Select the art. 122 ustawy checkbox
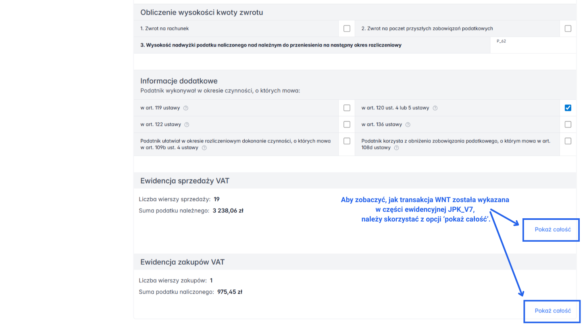 coord(347,124)
